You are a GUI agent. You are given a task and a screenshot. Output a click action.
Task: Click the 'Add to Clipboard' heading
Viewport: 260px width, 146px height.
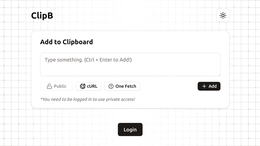[x=67, y=42]
